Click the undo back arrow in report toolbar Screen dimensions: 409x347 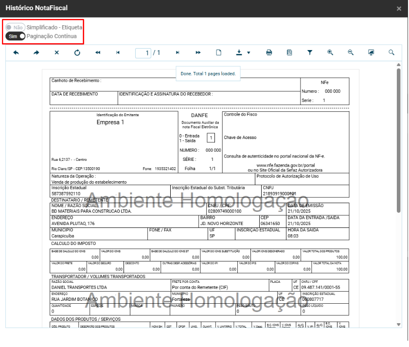tap(17, 52)
